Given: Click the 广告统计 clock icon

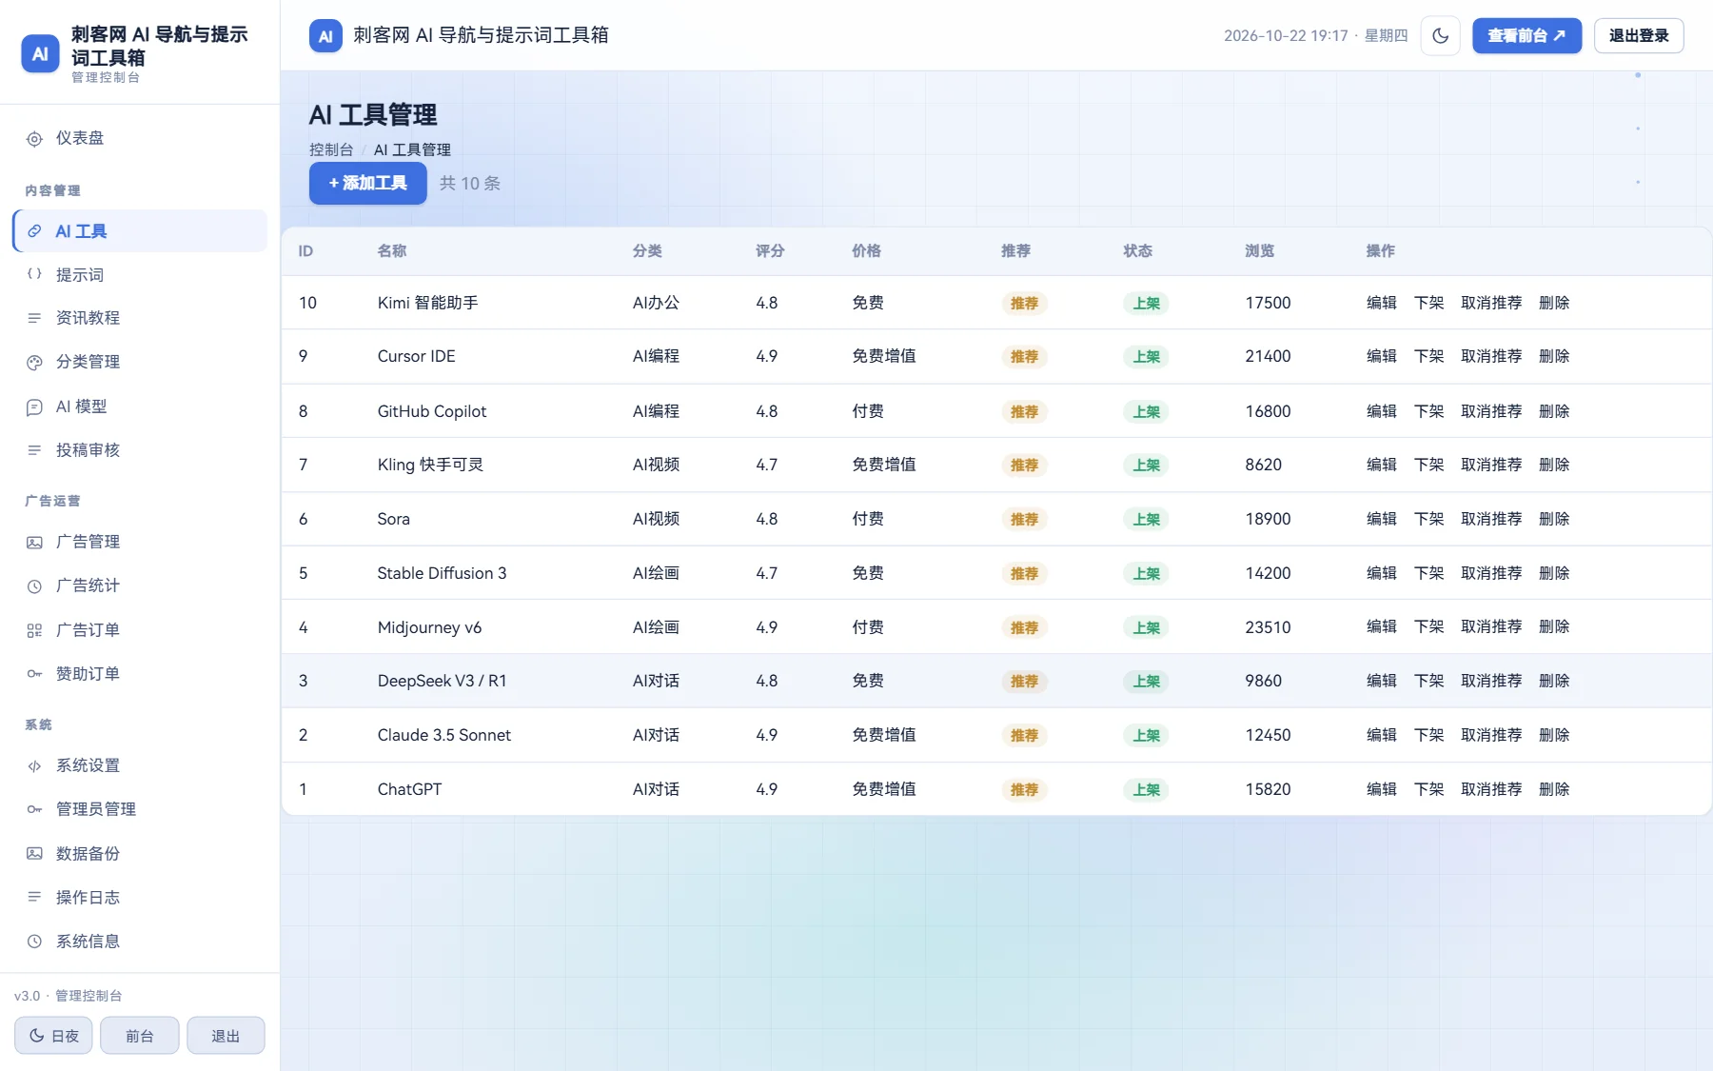Looking at the screenshot, I should (x=34, y=585).
